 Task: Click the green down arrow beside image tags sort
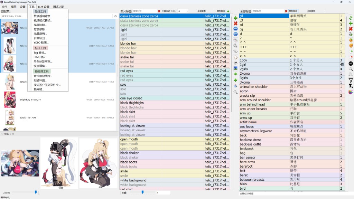click(228, 11)
